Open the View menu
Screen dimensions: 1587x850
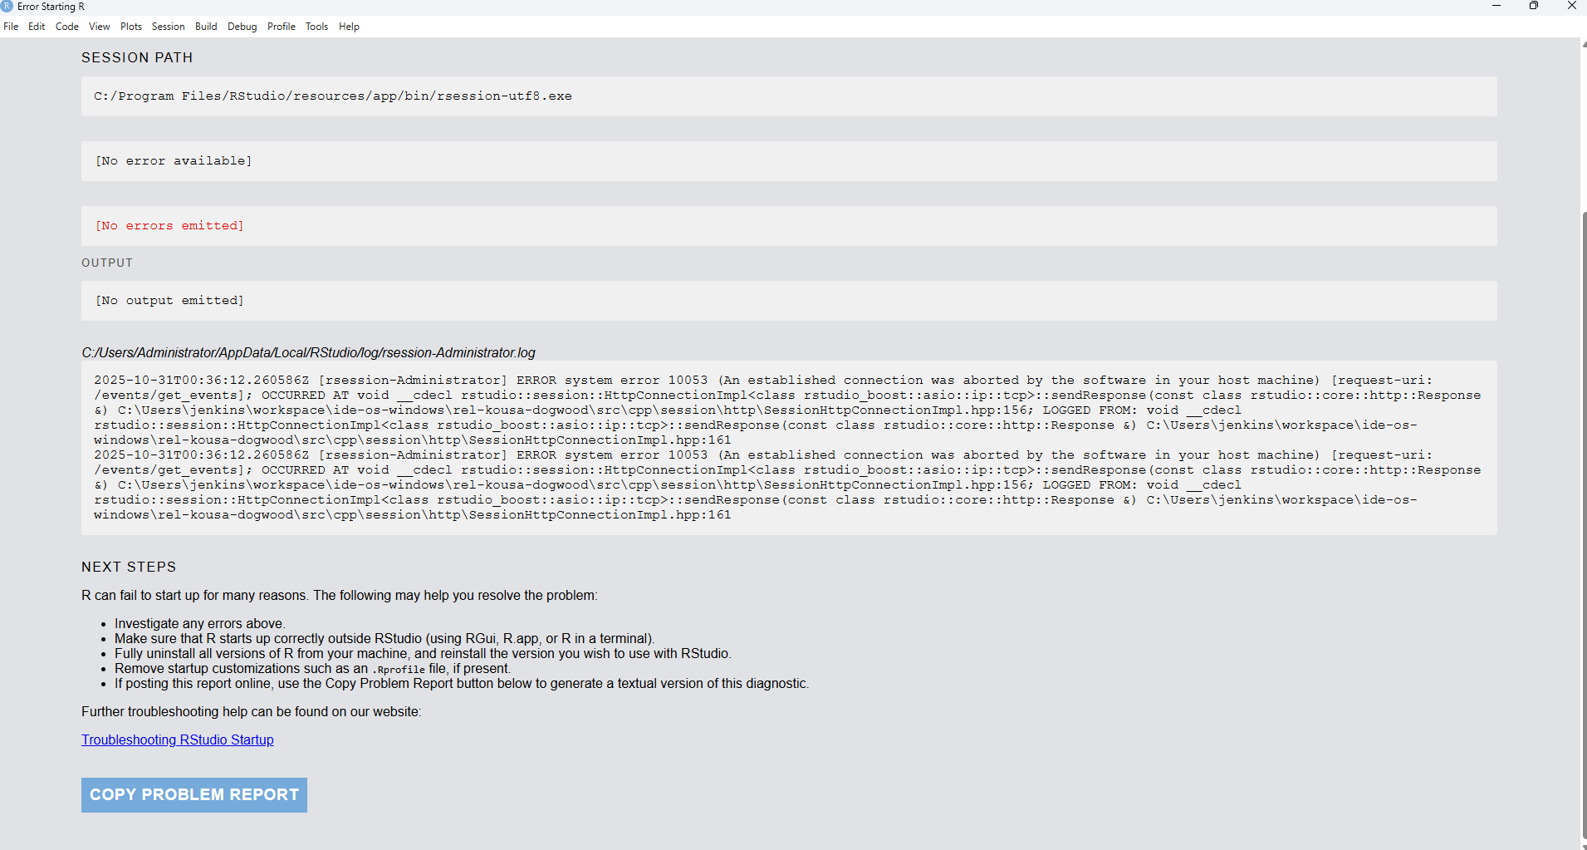(100, 27)
